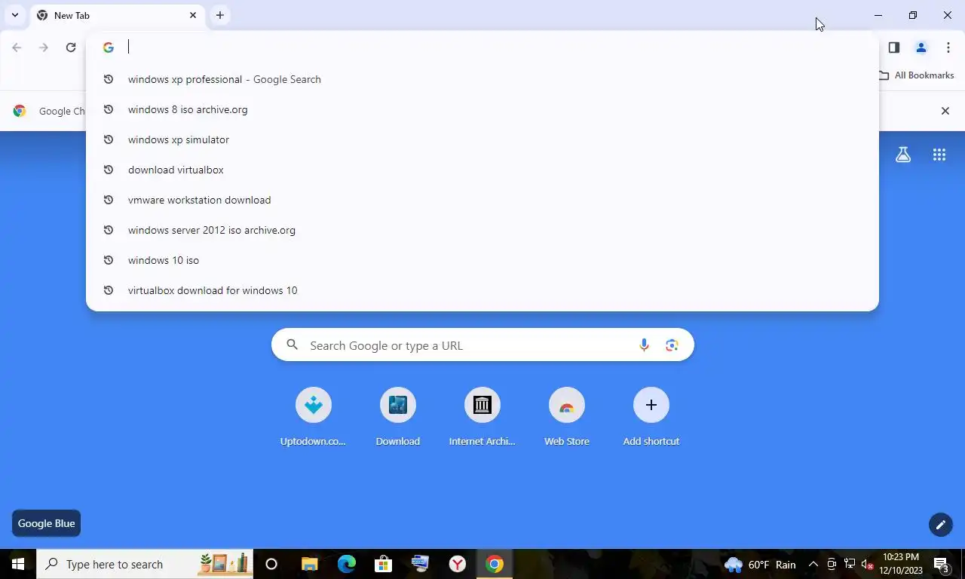Image resolution: width=965 pixels, height=579 pixels.
Task: Open the Google apps grid
Action: coord(939,155)
